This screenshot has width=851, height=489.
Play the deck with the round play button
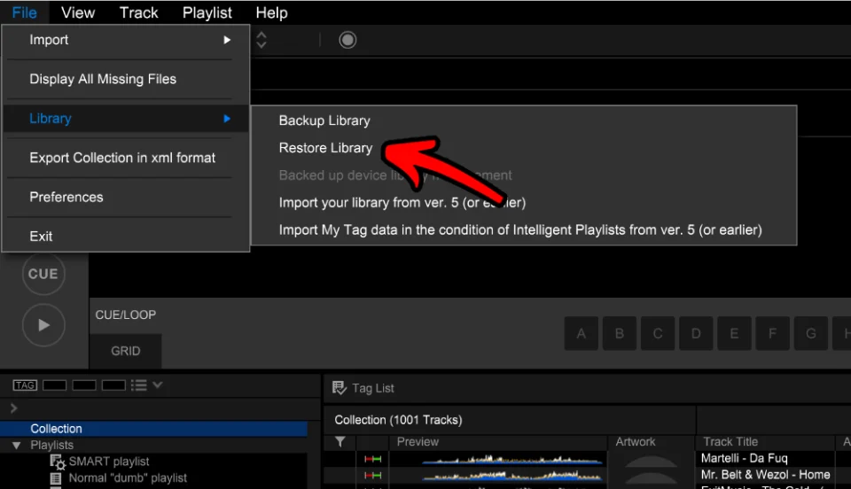43,325
